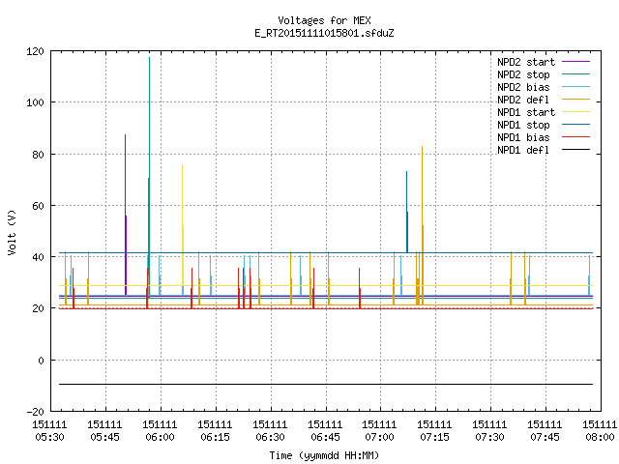Click the black NPD1 defl line below zero

click(326, 384)
